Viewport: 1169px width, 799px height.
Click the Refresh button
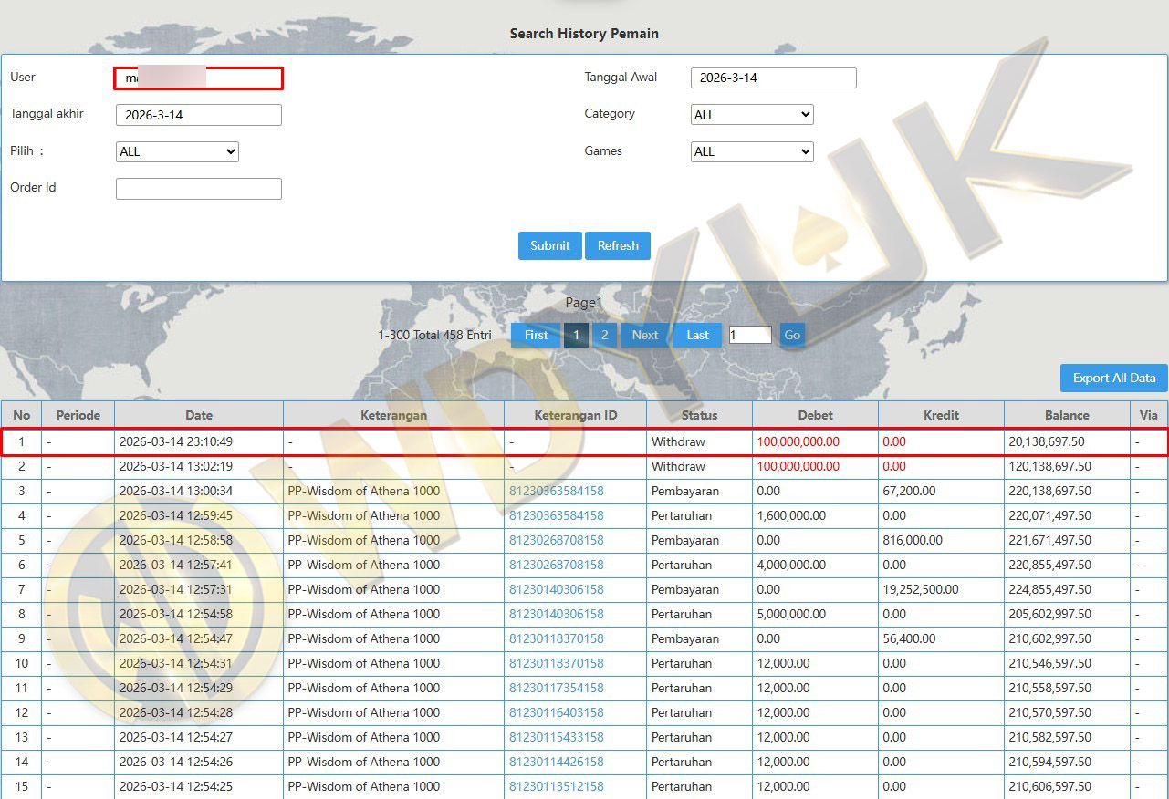click(618, 245)
